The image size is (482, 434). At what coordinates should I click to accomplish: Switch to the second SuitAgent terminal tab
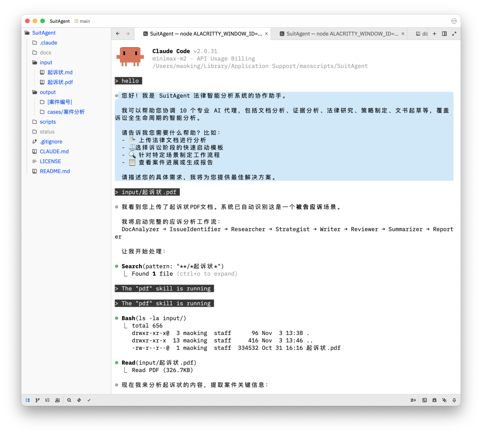coord(339,33)
